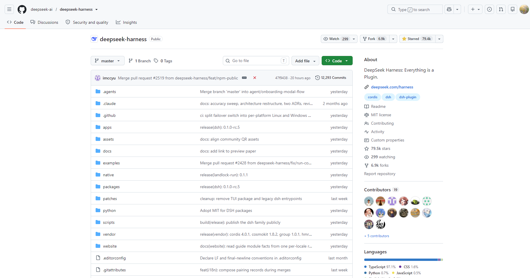Switch to the Code tab

tap(15, 22)
